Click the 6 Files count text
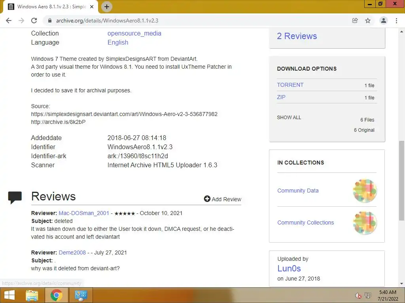The width and height of the screenshot is (405, 303). click(367, 120)
